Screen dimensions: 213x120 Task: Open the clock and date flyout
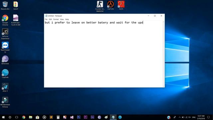[x=201, y=117]
